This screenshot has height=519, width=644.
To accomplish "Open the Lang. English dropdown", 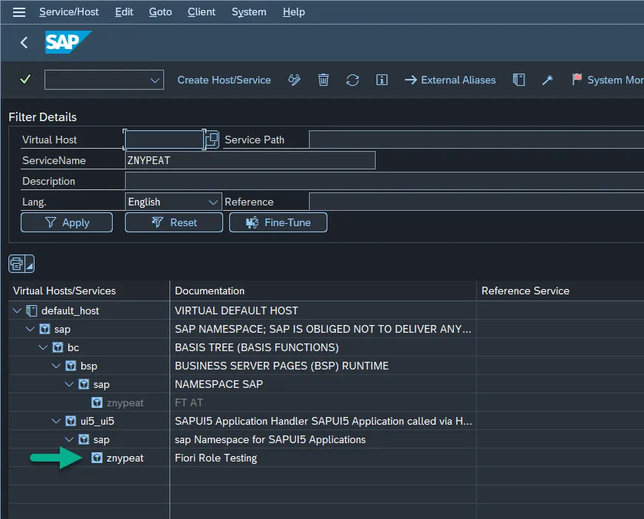I will coord(213,202).
